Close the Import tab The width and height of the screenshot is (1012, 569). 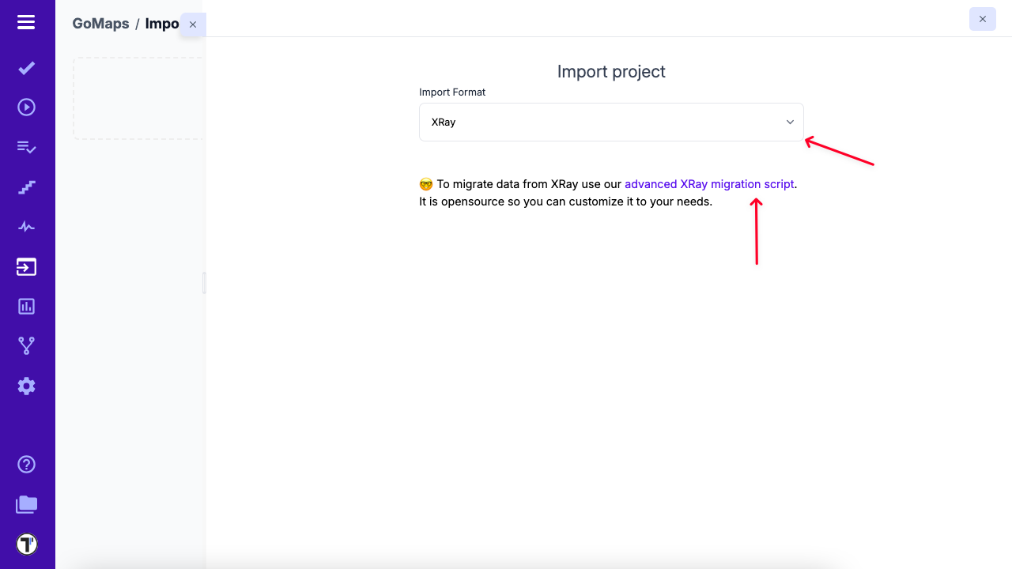coord(193,24)
